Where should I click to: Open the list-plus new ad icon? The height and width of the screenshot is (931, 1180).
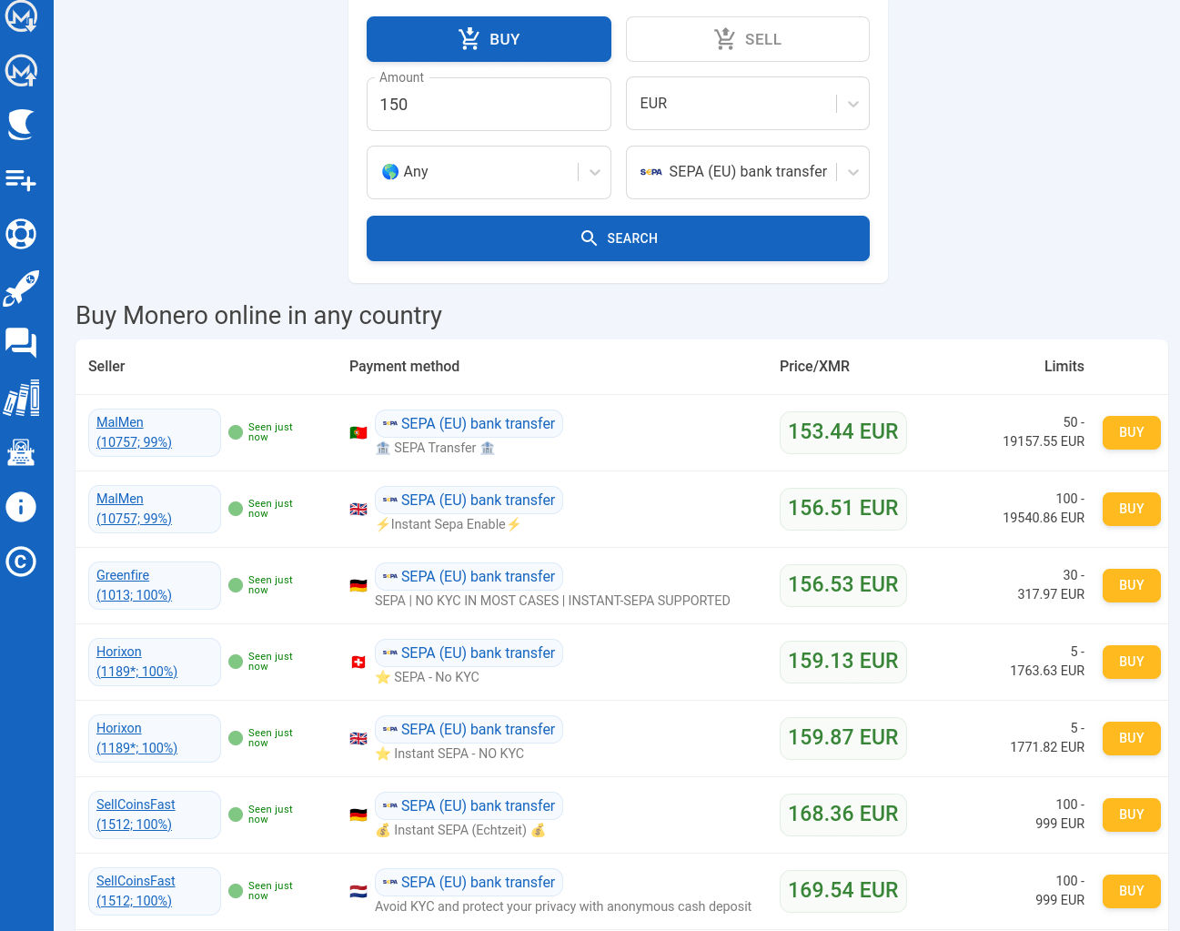tap(21, 180)
